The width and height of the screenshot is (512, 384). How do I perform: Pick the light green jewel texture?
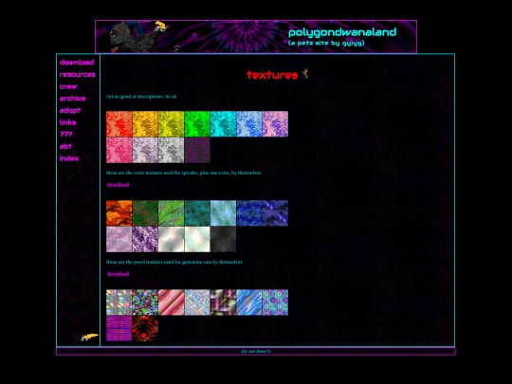click(171, 213)
